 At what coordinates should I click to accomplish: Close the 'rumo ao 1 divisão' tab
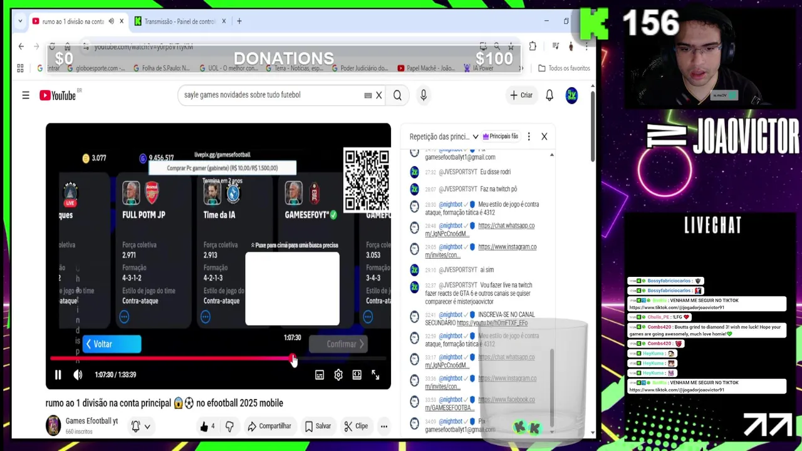coord(122,21)
